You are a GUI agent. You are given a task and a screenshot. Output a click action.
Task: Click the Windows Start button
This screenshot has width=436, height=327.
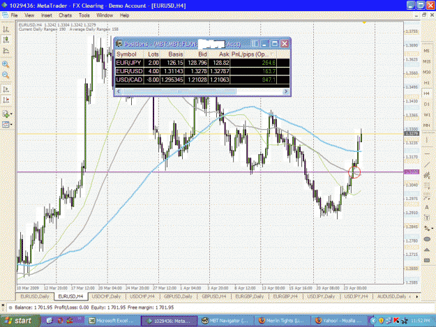20,321
